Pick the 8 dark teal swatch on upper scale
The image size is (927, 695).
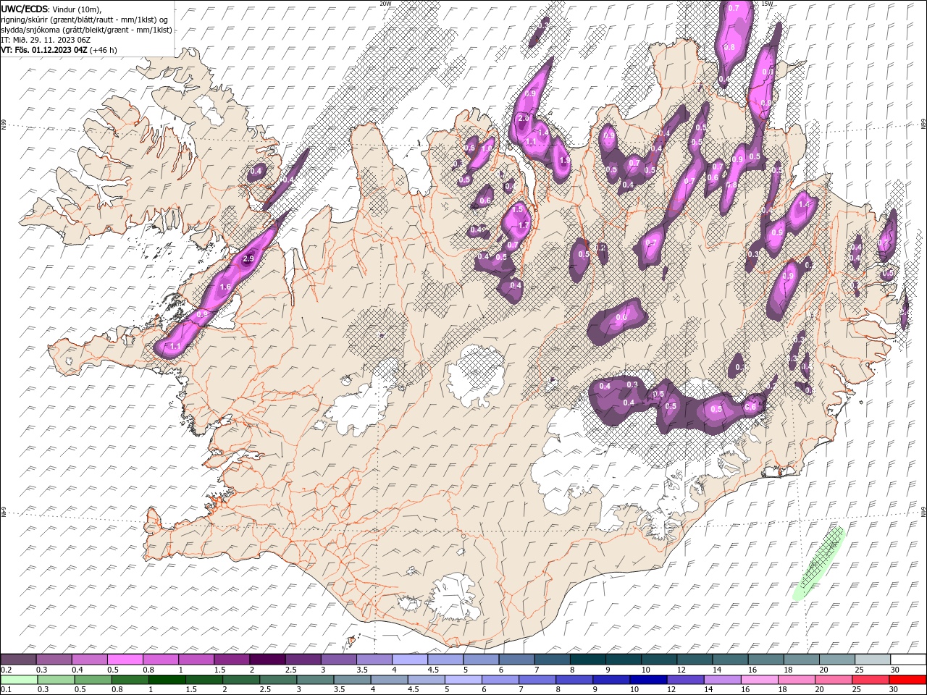pyautogui.click(x=588, y=660)
